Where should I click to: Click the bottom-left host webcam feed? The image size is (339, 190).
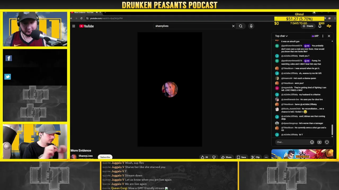tap(35, 141)
